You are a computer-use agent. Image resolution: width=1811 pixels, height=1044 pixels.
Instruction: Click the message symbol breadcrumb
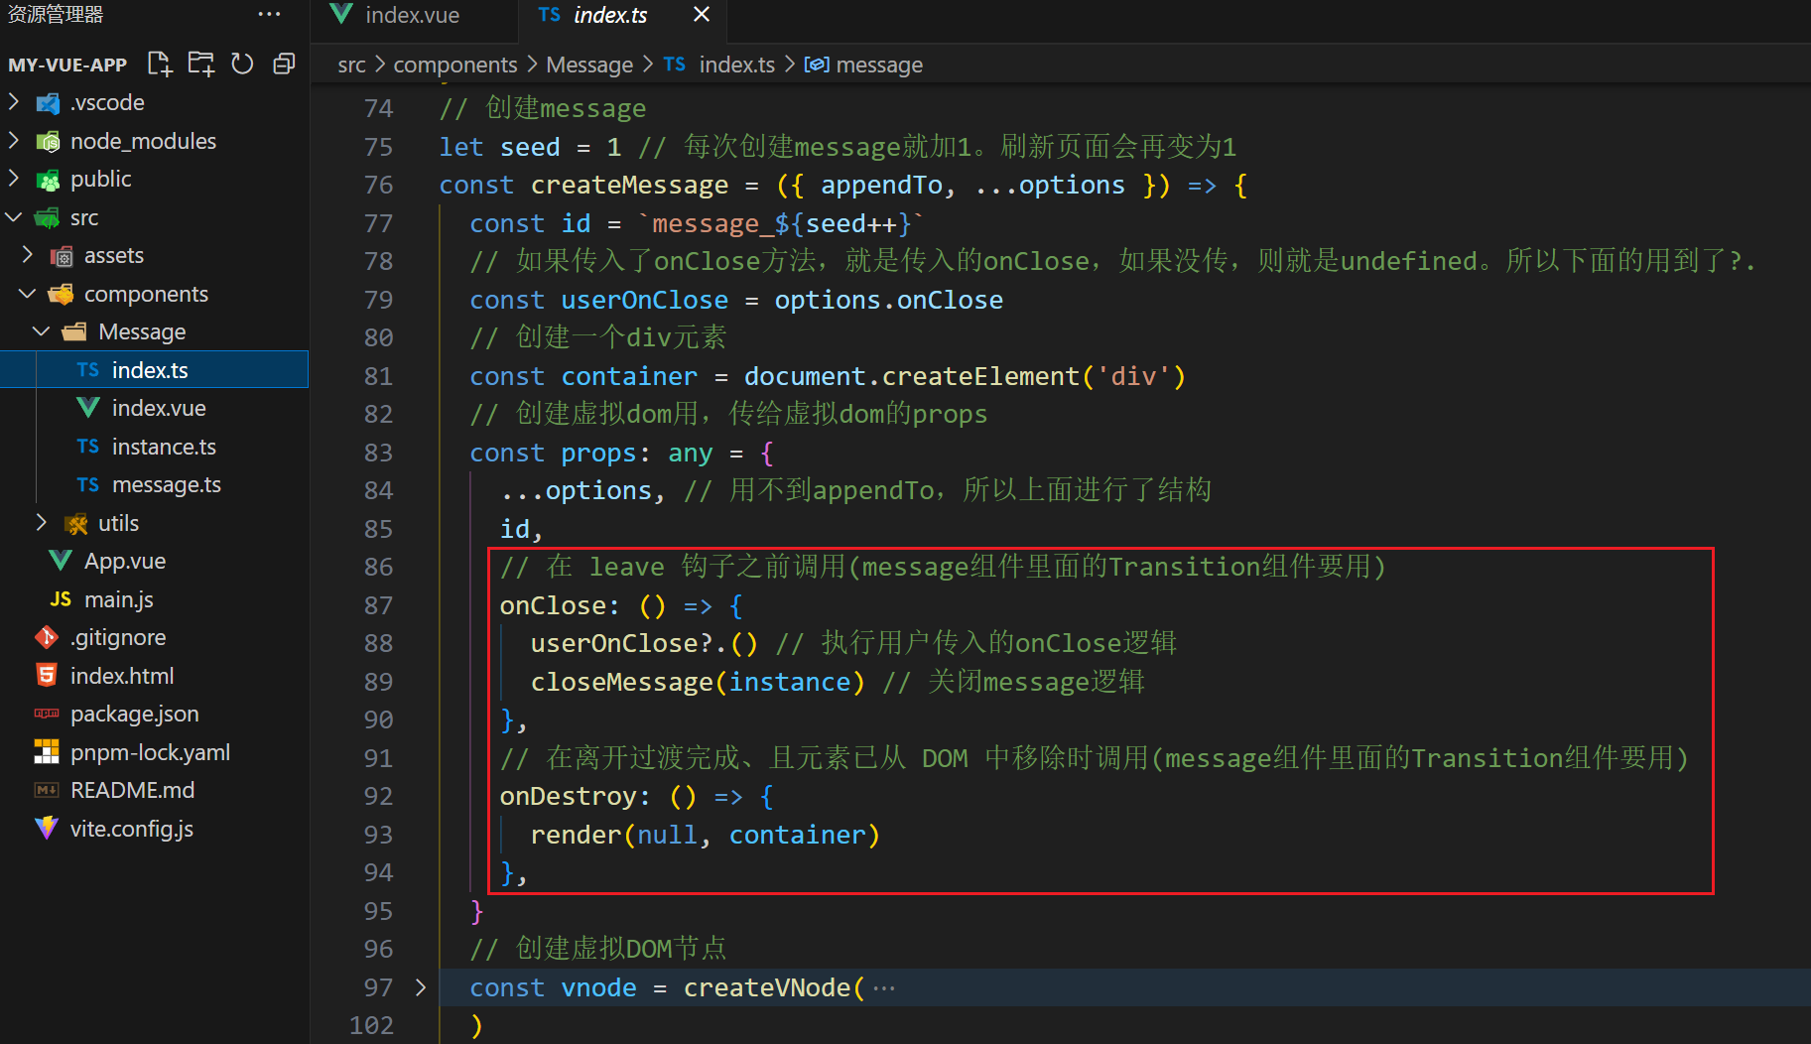tap(879, 65)
